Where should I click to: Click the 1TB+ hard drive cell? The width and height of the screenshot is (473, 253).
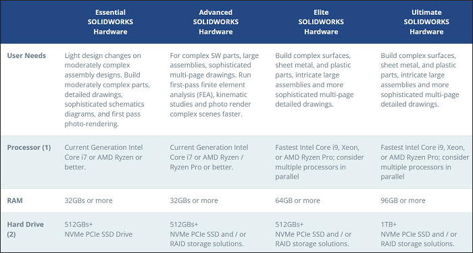[419, 234]
